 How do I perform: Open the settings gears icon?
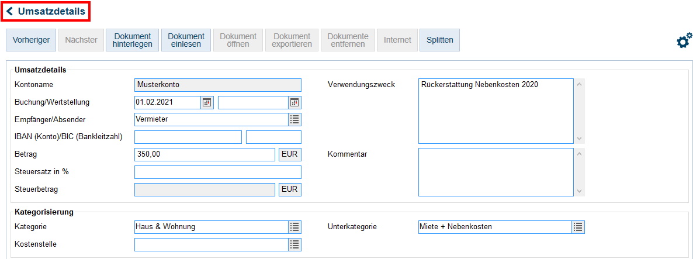[x=684, y=40]
